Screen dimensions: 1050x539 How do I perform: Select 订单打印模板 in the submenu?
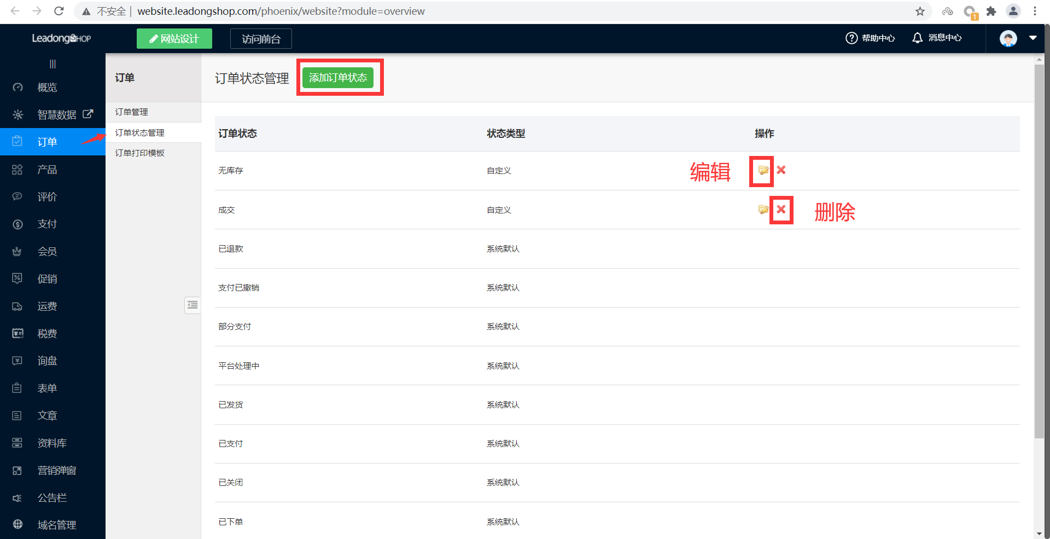(139, 153)
